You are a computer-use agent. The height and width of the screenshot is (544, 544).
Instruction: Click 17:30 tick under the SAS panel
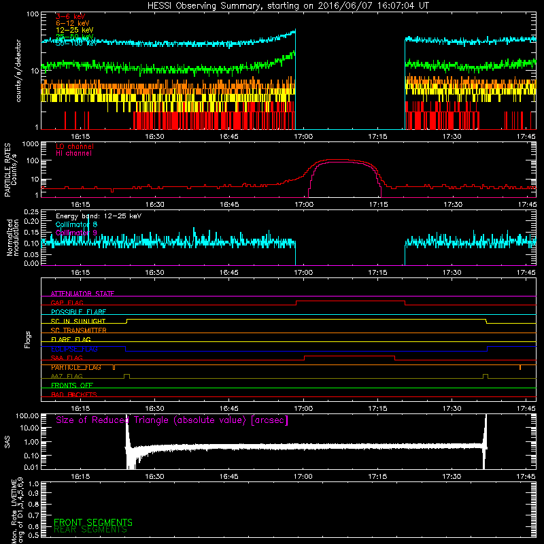tap(452, 477)
